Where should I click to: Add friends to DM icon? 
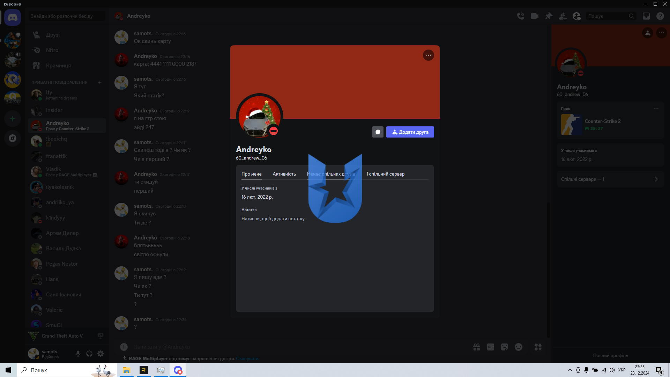(563, 16)
